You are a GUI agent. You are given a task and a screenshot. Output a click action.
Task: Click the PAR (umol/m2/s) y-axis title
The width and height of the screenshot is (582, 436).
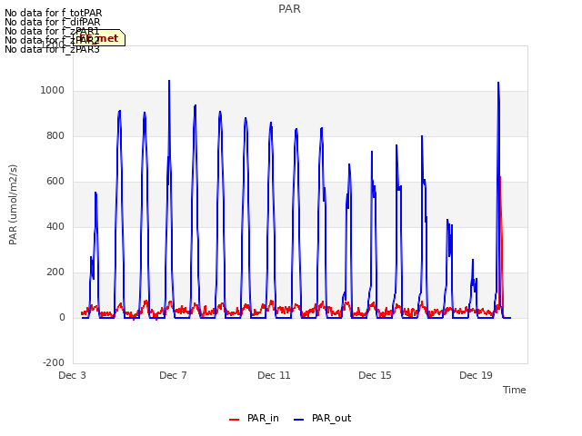[x=13, y=204]
